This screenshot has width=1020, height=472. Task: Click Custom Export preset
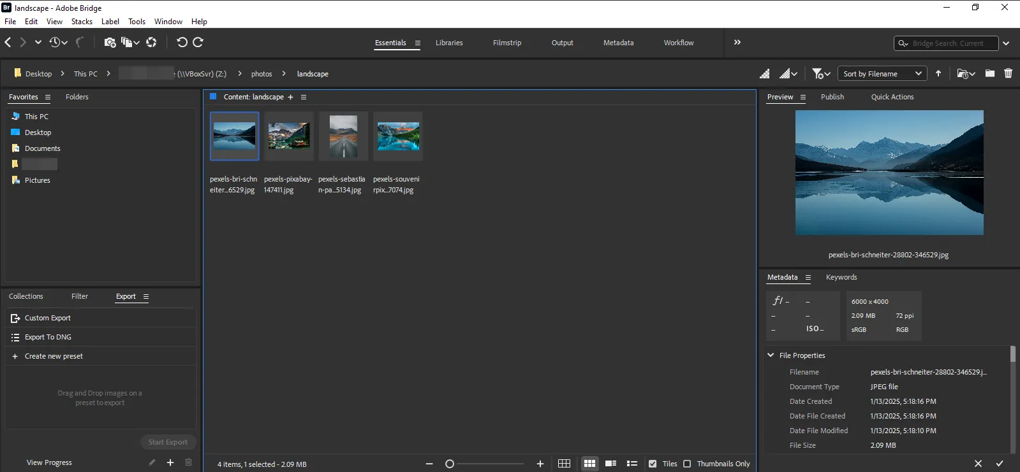[101, 318]
